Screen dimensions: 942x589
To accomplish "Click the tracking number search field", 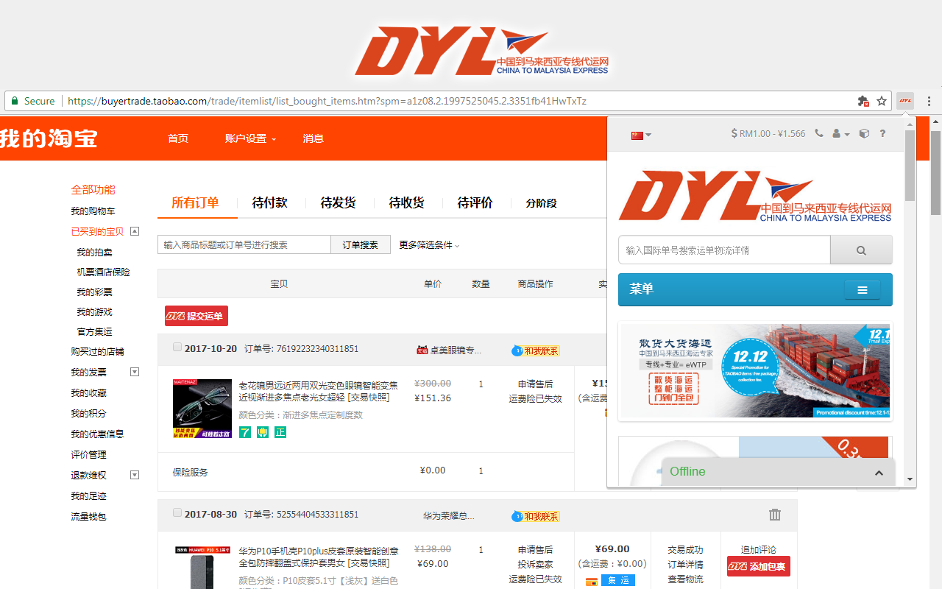I will pos(724,250).
